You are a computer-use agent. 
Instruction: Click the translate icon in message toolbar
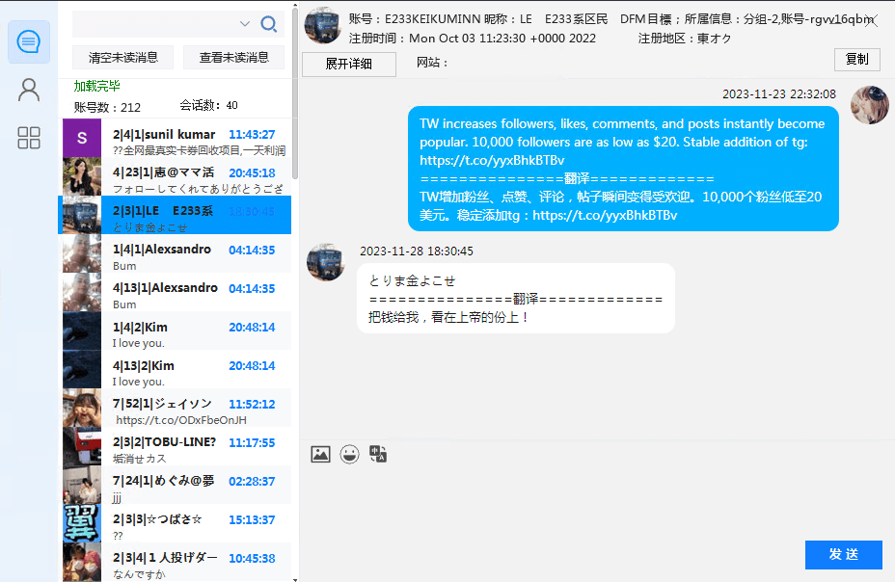(378, 454)
